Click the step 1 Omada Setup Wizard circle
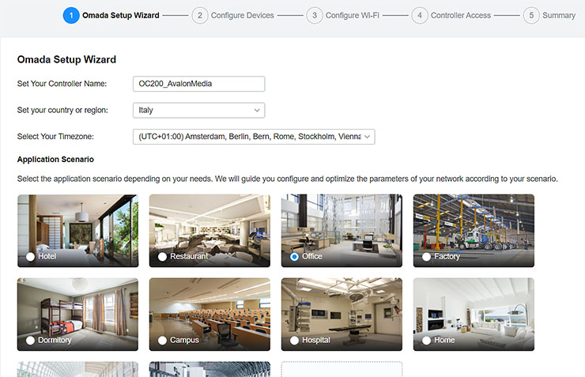 [x=71, y=15]
